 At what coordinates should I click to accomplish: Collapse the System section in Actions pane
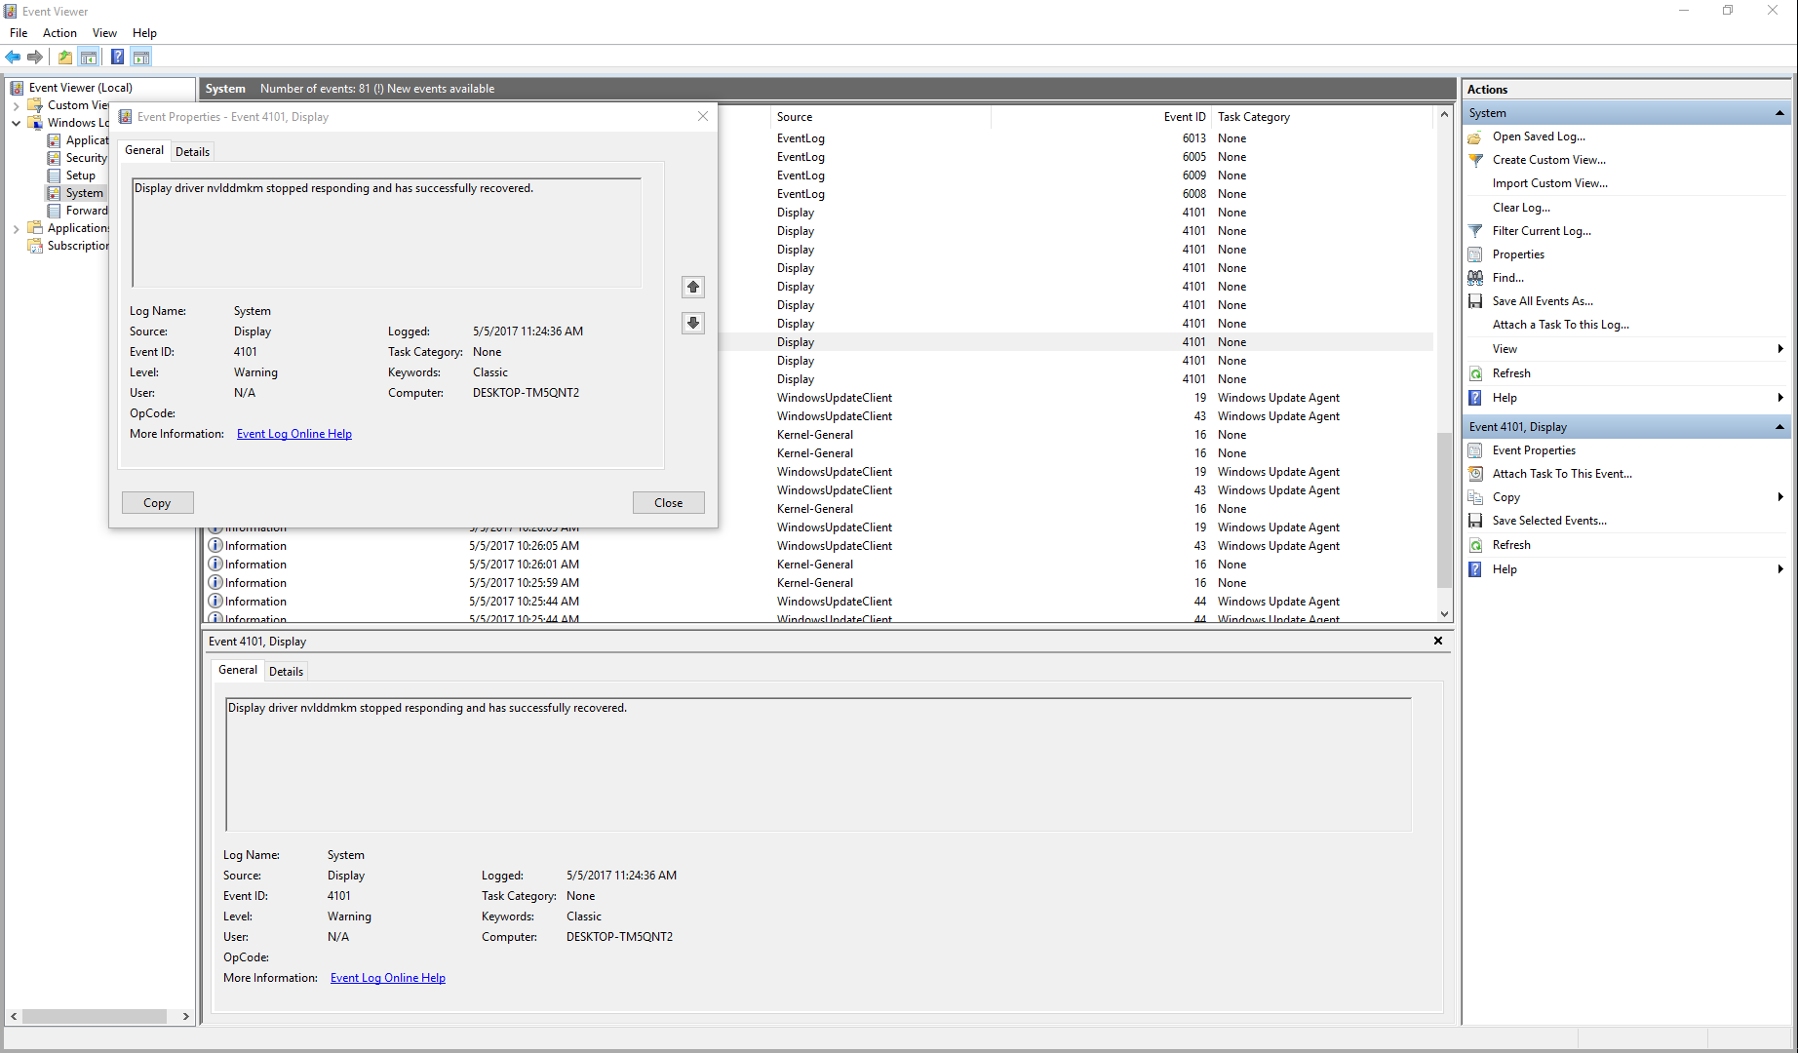[x=1781, y=112]
